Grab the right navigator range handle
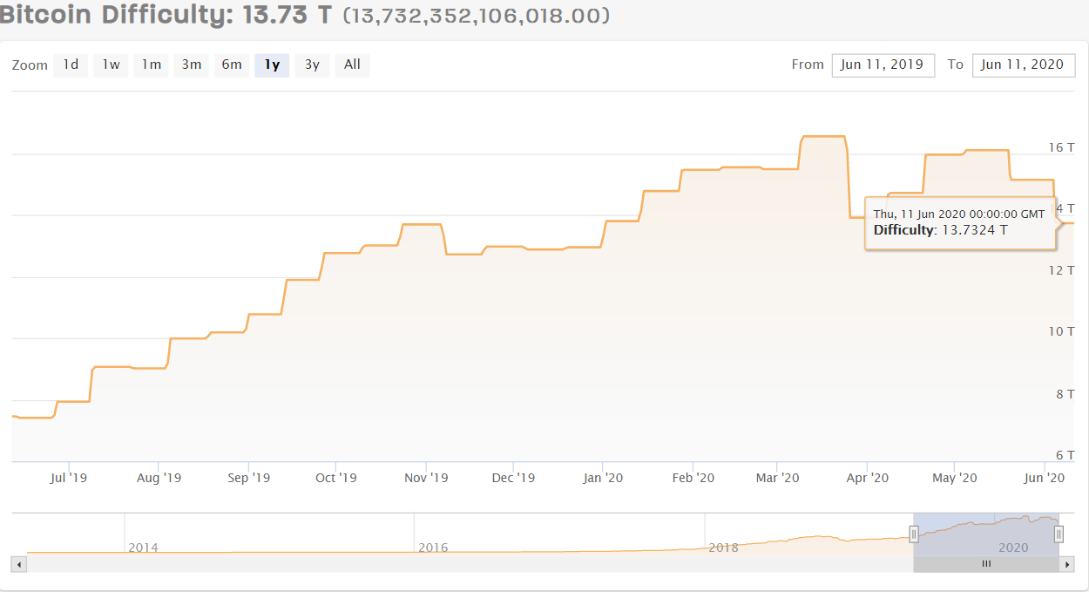 1059,534
